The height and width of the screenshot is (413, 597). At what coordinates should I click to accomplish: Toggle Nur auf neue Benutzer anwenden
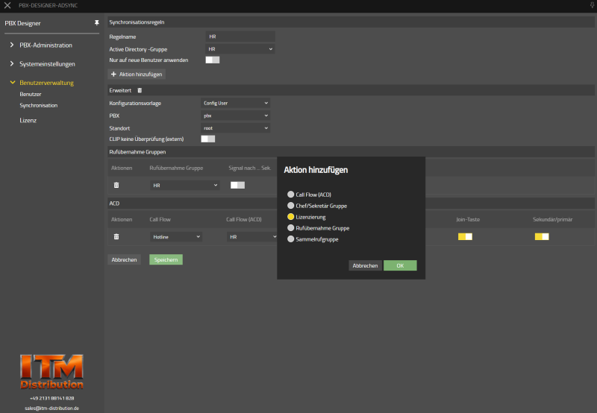(213, 60)
